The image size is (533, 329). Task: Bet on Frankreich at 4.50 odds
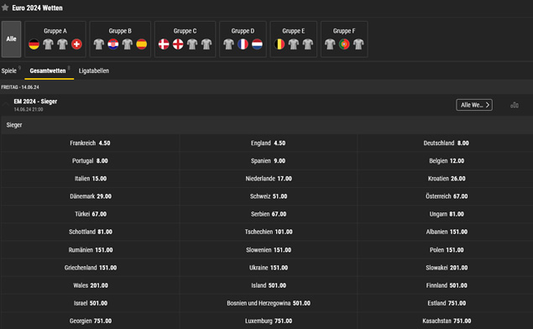click(x=90, y=143)
